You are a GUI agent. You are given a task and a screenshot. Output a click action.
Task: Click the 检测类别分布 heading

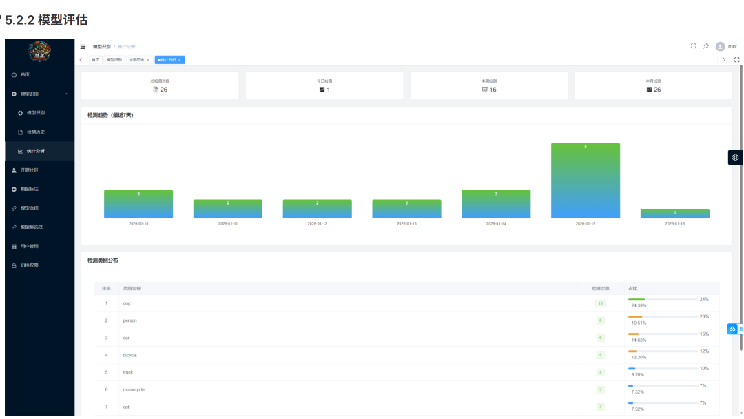coord(103,260)
